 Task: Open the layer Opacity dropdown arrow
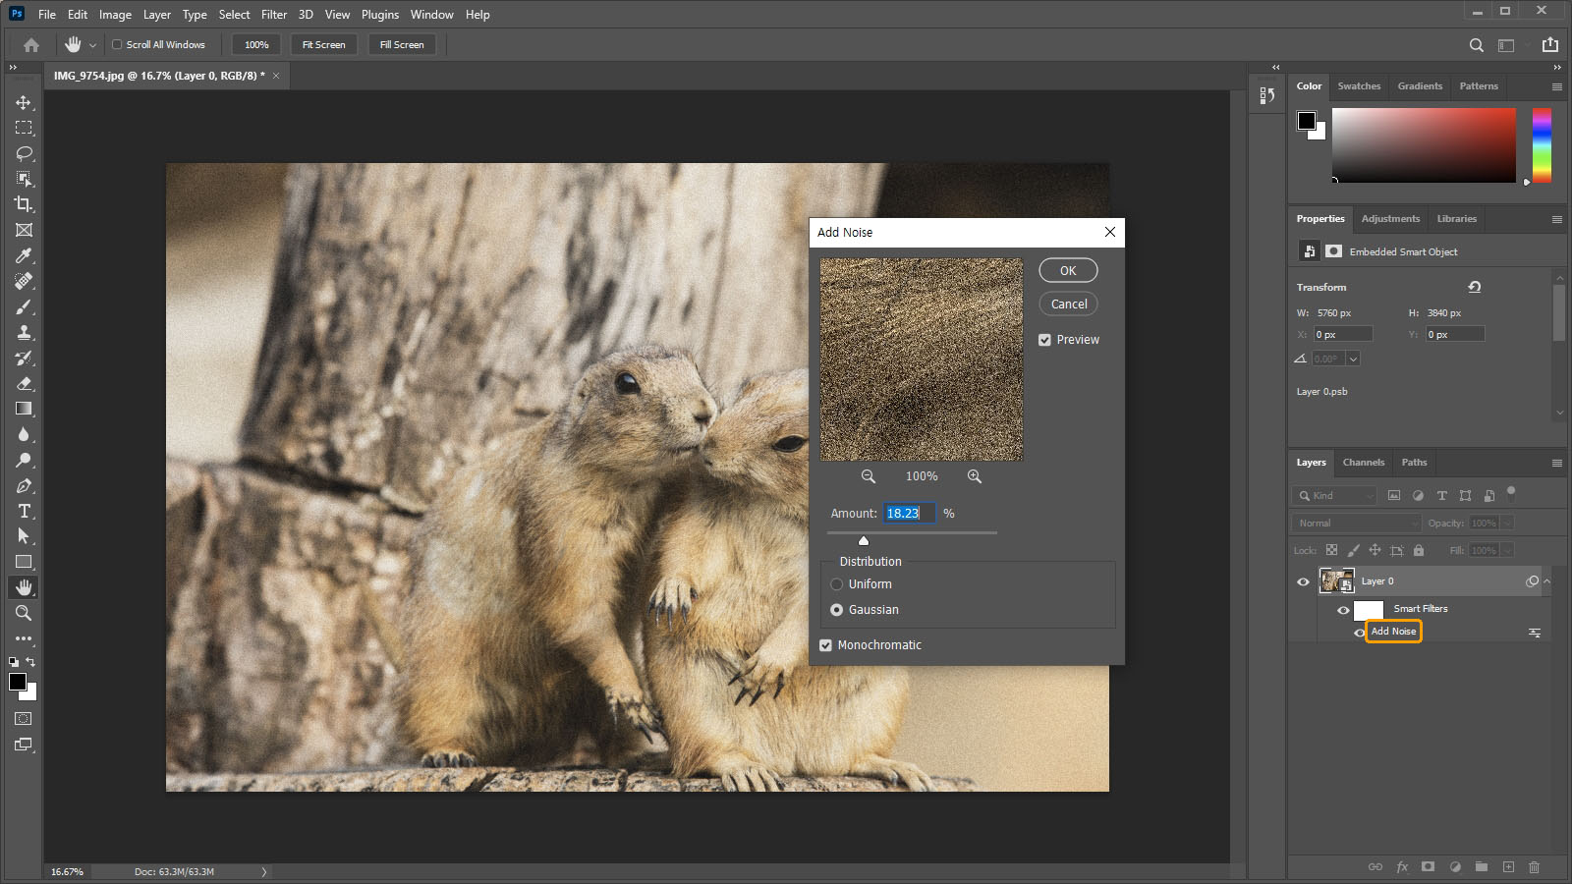[1508, 523]
